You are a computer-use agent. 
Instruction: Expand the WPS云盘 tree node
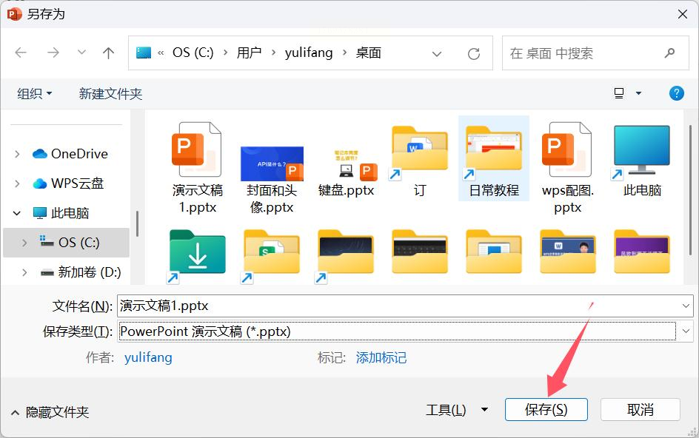click(x=17, y=183)
